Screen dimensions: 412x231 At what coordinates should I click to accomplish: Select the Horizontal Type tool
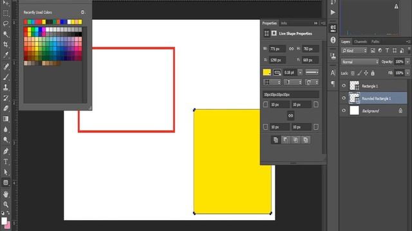point(6,162)
